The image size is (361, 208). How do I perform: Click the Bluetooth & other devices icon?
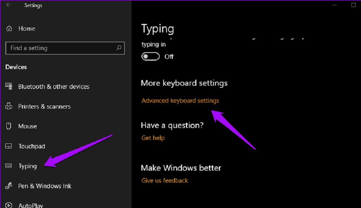[x=9, y=86]
